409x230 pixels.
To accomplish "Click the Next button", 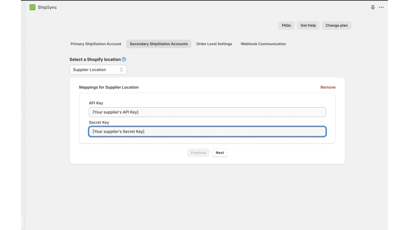I will click(220, 153).
